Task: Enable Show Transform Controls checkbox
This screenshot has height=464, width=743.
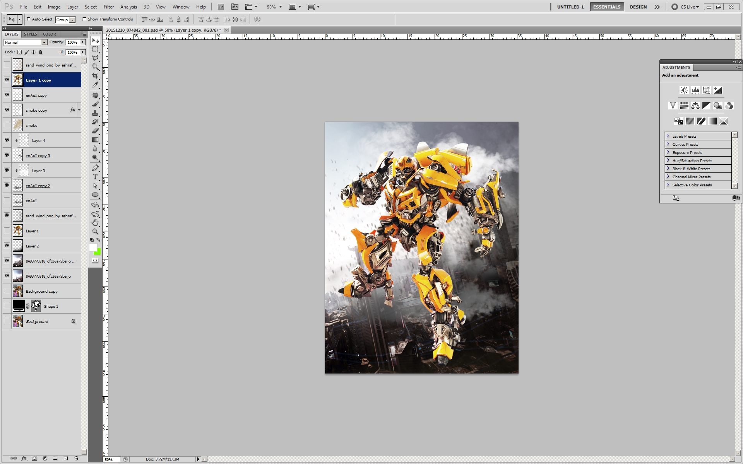Action: pos(84,19)
